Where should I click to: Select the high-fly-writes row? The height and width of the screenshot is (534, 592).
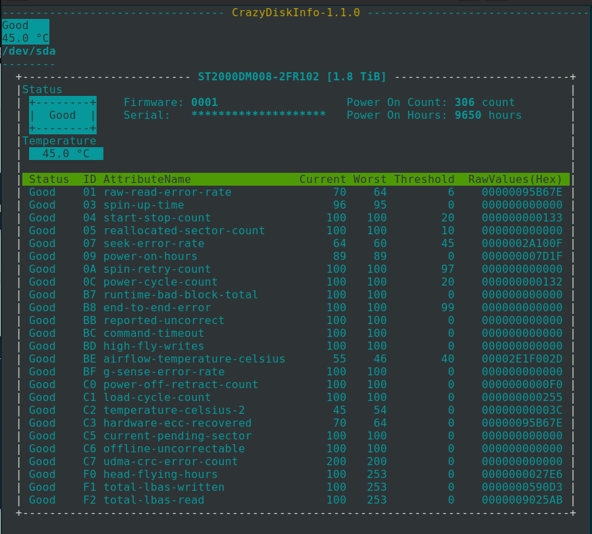[x=295, y=346]
